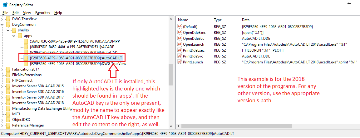Collapse the apps tree node

[14, 36]
